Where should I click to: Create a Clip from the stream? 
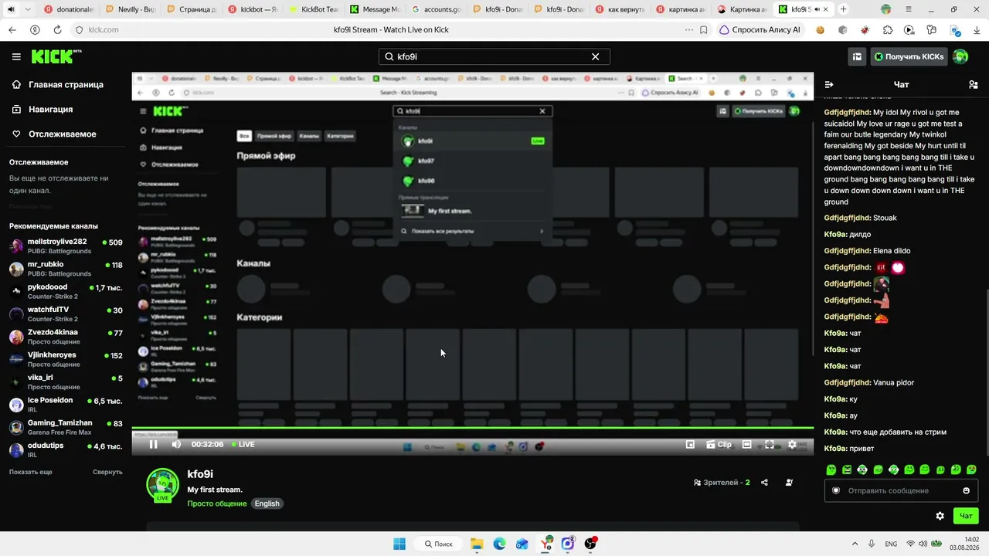coord(718,444)
